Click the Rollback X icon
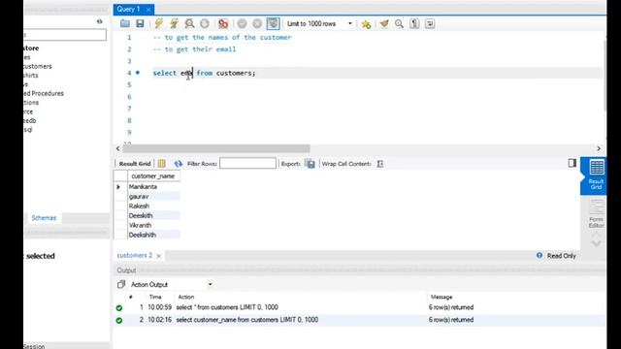The width and height of the screenshot is (621, 349). (x=257, y=23)
